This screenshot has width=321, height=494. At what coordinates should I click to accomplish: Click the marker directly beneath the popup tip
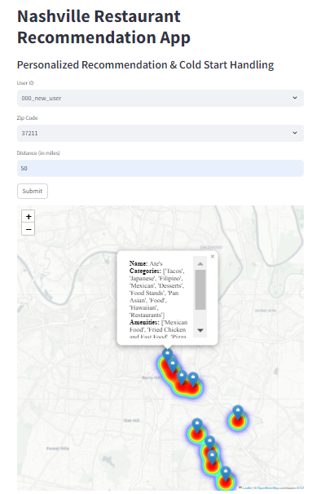[x=167, y=355]
